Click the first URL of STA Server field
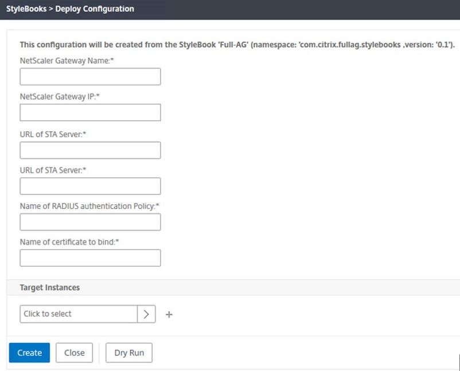Screen dimensions: 460x371 pos(90,150)
